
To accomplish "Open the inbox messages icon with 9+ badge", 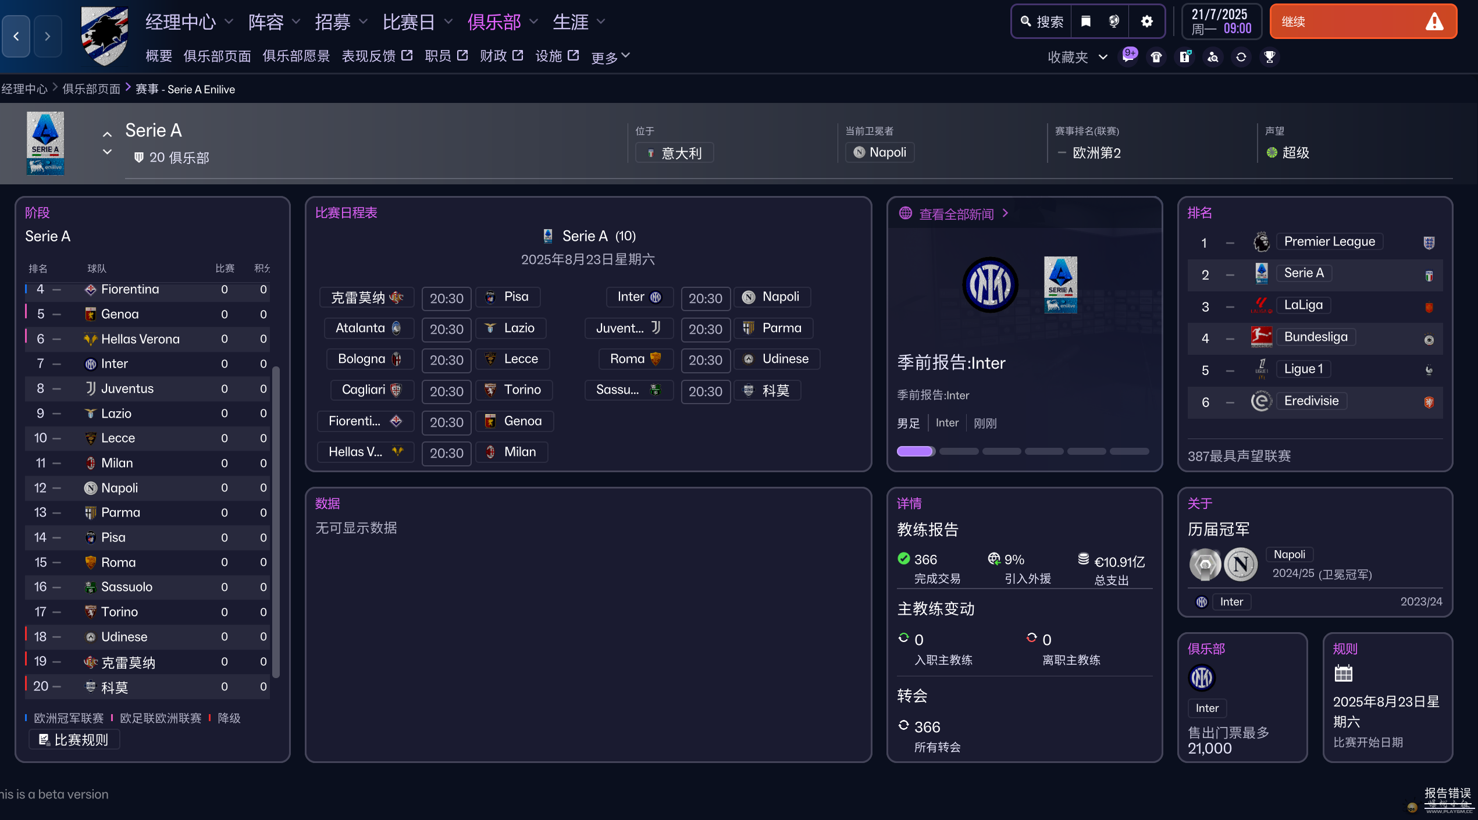I will point(1128,56).
